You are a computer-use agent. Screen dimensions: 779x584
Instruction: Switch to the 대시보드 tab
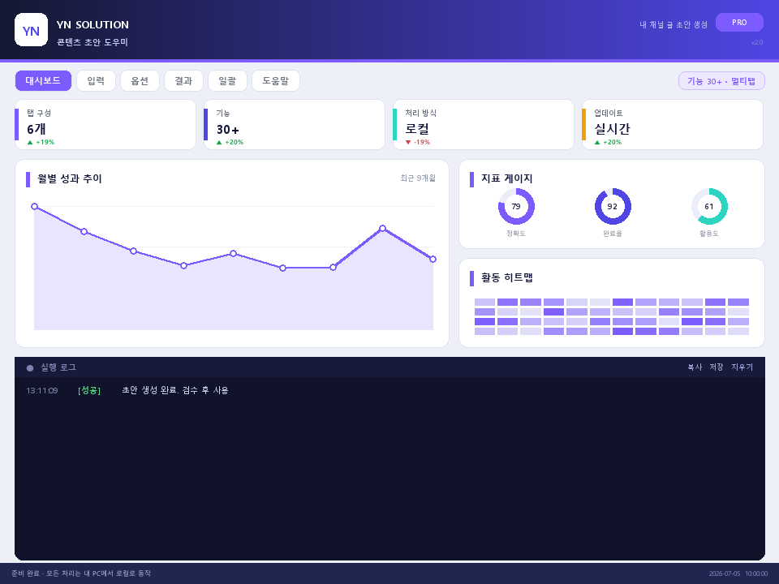click(43, 81)
